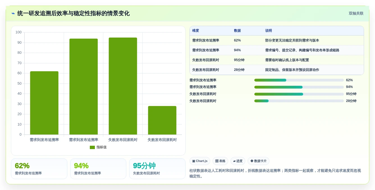Open the 62% data card
375x190 pixels.
39,169
